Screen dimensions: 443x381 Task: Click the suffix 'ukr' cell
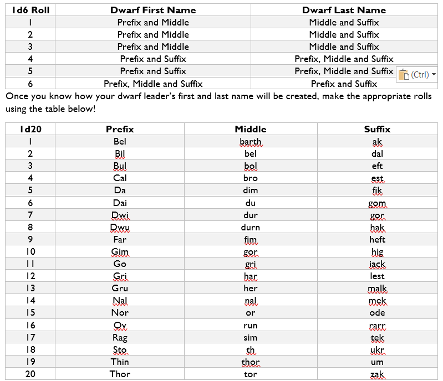pos(377,349)
